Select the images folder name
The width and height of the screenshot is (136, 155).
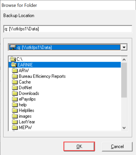tap(25, 116)
